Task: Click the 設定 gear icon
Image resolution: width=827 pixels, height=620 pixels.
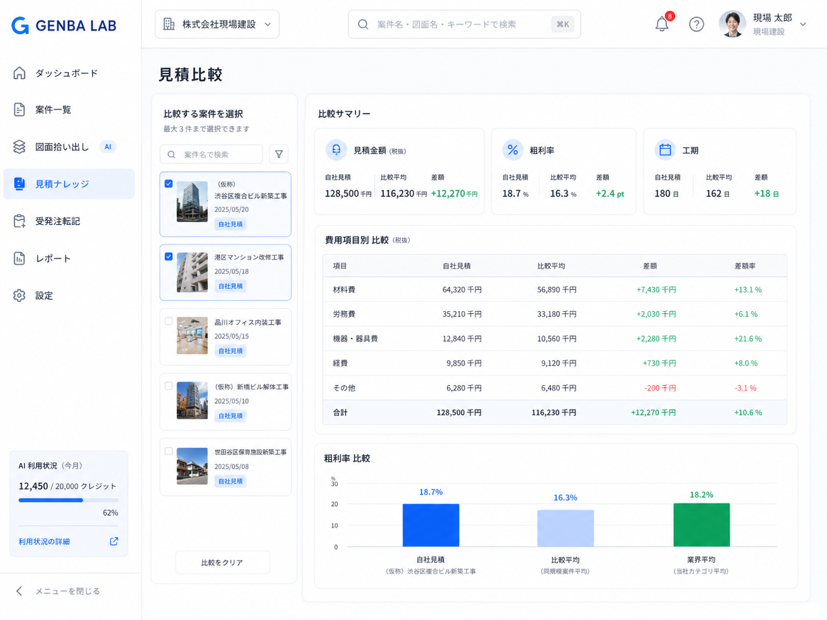Action: [x=19, y=295]
